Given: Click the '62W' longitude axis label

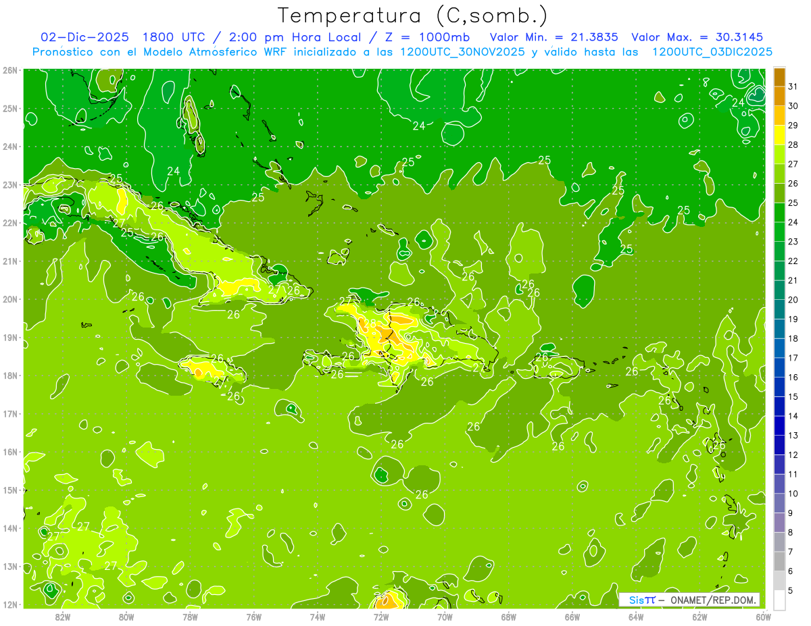Looking at the screenshot, I should click(700, 617).
